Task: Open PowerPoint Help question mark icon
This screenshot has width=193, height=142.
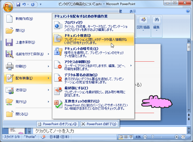Action: coord(188,11)
